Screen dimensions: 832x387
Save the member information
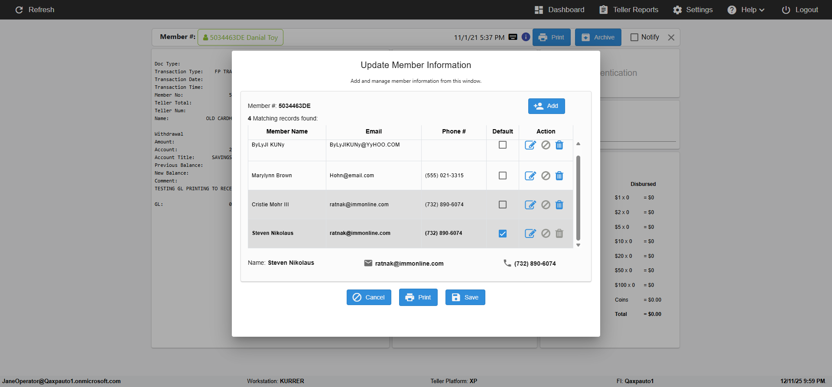click(465, 297)
